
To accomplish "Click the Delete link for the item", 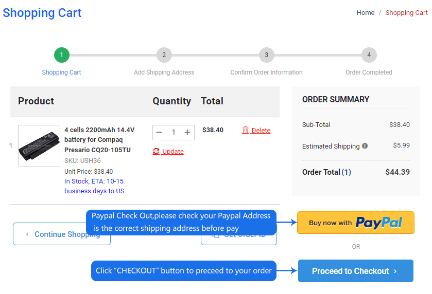I will pyautogui.click(x=261, y=131).
